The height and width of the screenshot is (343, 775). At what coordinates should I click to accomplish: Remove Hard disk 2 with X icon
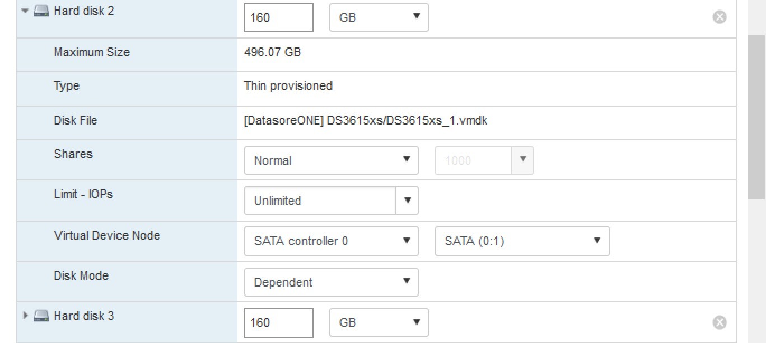pyautogui.click(x=720, y=17)
